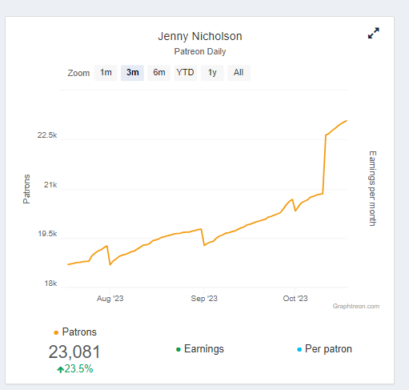409x390 pixels.
Task: Click the 21k axis label
Action: pyautogui.click(x=50, y=185)
